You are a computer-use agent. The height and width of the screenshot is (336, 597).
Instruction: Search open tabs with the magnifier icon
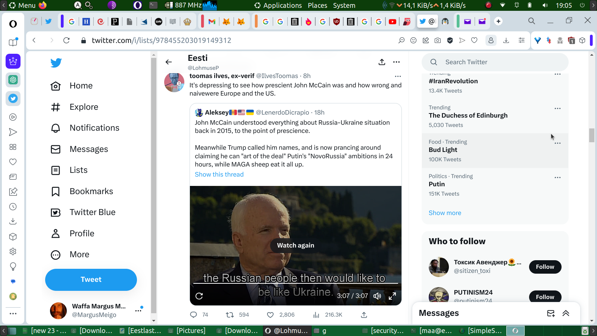tap(532, 21)
